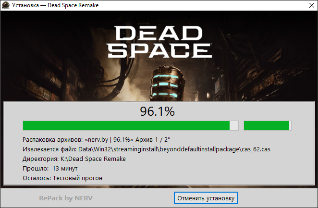318x208 pixels.
Task: Click the 'Директория: K:\Dead Space Remake' line
Action: (x=74, y=159)
